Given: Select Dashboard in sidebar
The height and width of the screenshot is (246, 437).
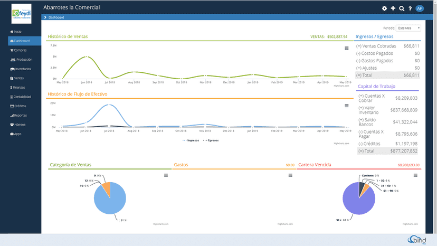Looking at the screenshot, I should click(x=24, y=41).
